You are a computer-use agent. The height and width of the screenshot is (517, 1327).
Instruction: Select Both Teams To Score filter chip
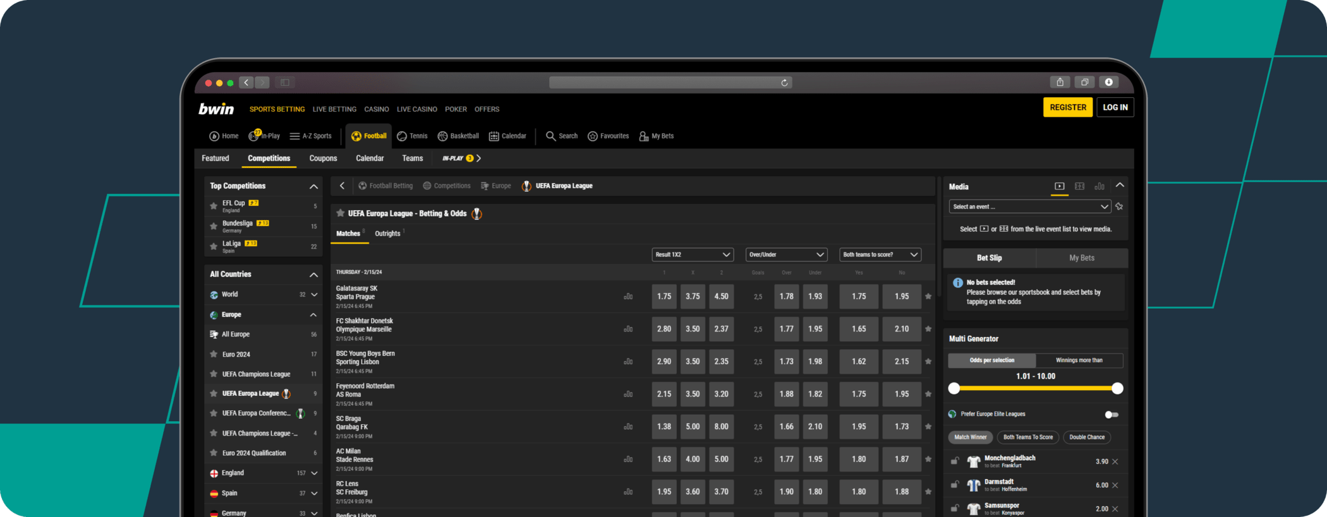(1028, 437)
